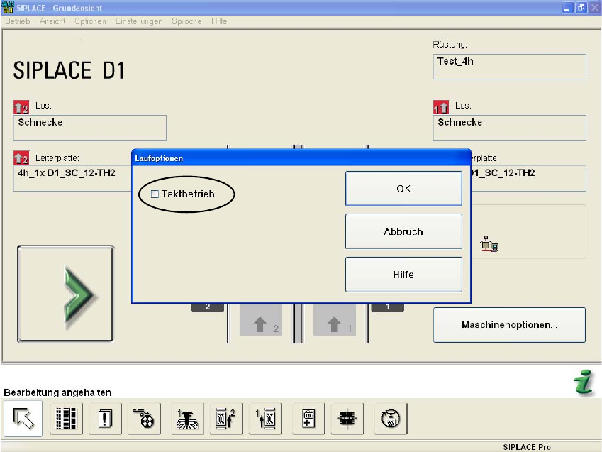Click SIPLACE Pro status bar text
The image size is (602, 452).
coord(527,446)
